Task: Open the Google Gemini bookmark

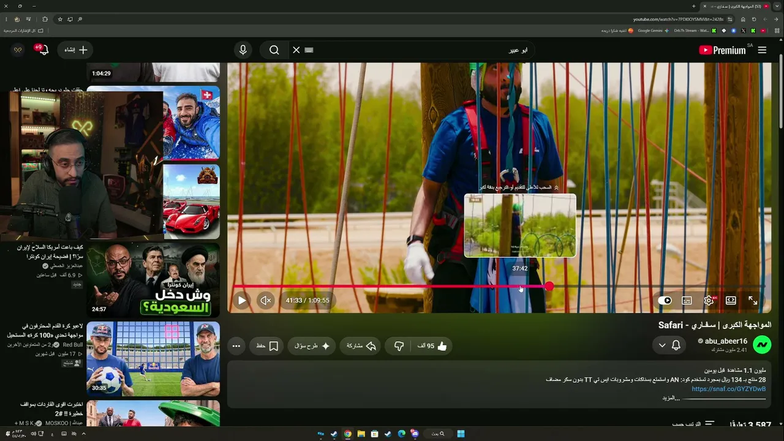Action: (654, 30)
